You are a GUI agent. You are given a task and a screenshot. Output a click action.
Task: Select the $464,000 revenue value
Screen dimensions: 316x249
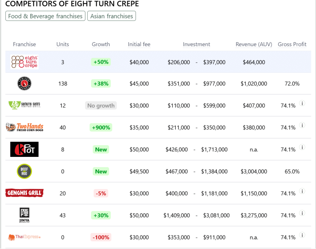click(254, 62)
